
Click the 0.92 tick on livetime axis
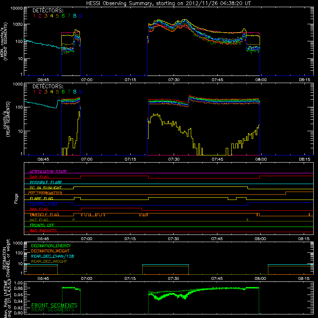(19, 308)
